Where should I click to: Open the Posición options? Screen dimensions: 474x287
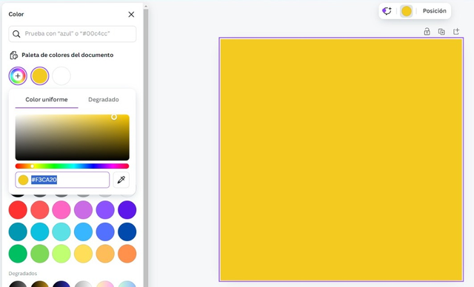click(x=435, y=11)
